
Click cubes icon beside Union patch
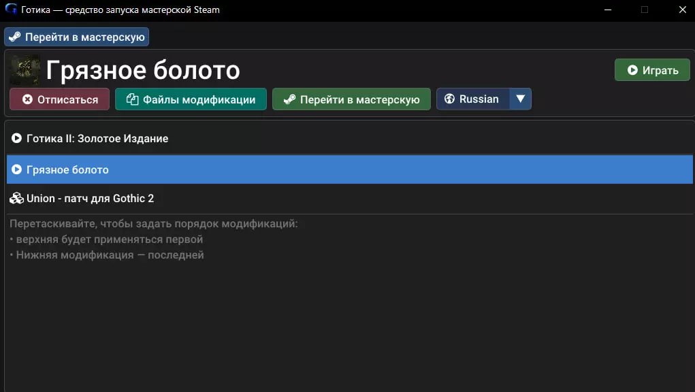click(x=16, y=199)
